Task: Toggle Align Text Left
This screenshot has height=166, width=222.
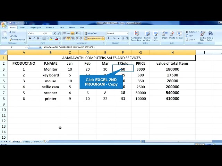Action: pyautogui.click(x=65, y=38)
